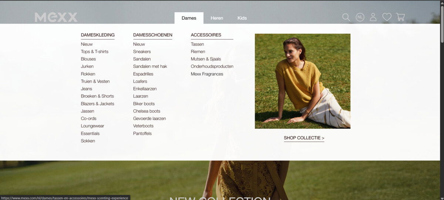
Task: Open the Accessoires category heading
Action: 206,35
